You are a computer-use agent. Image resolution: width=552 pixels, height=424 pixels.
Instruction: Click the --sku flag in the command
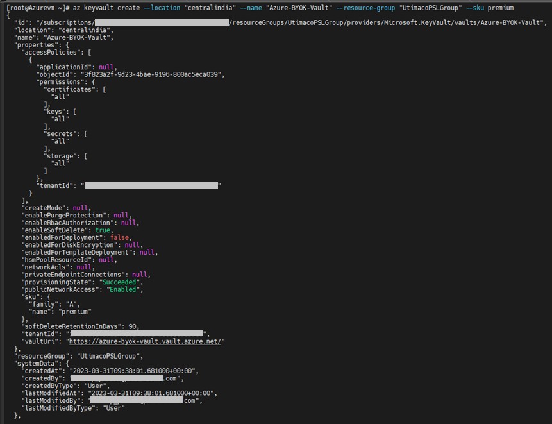[475, 8]
